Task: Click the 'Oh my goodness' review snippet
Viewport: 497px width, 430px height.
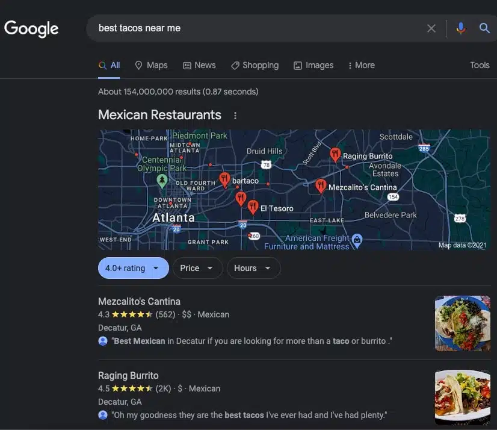Action: pos(249,415)
